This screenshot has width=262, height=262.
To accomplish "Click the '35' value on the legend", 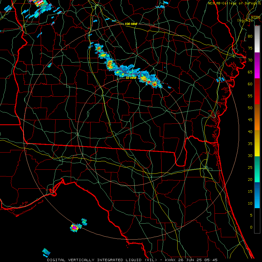I will coord(250,144).
